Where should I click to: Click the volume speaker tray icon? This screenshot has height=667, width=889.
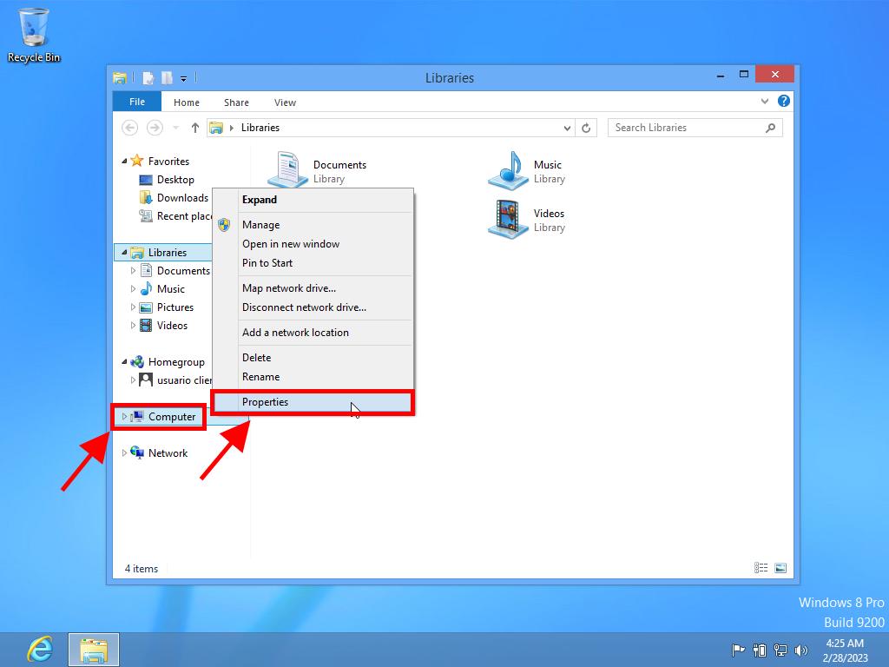click(800, 650)
